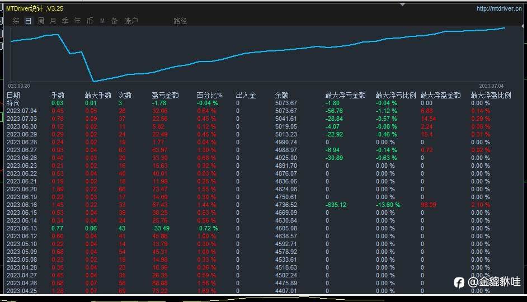
Task: Select the 2023.07.03 date row
Action: tap(21, 119)
